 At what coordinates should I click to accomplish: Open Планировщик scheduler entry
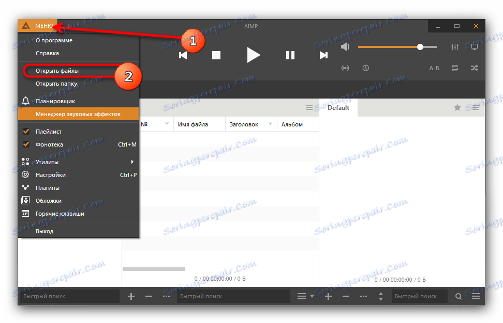point(55,101)
